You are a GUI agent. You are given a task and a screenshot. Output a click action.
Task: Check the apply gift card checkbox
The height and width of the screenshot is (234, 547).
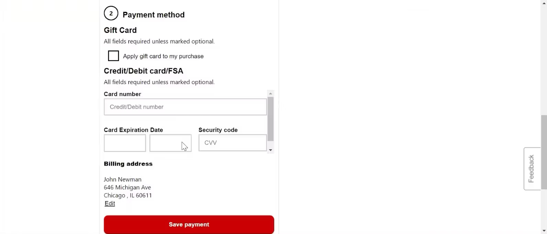coord(113,56)
